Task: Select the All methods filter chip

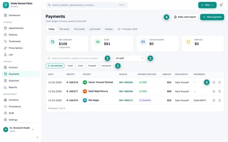Action: pyautogui.click(x=55, y=66)
